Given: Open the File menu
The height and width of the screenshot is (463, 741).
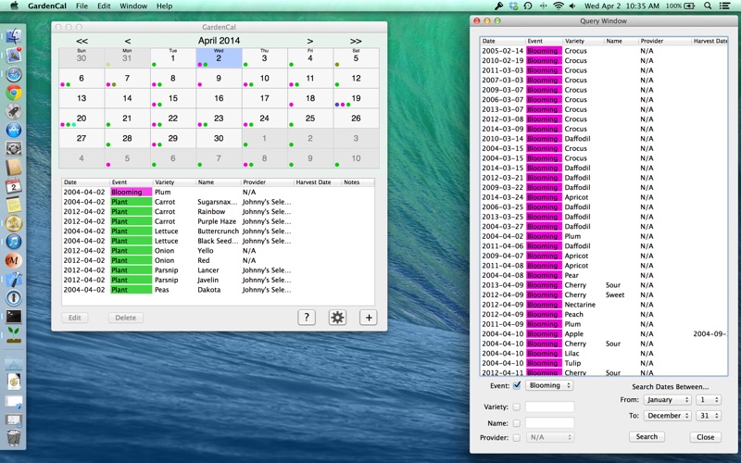Looking at the screenshot, I should (82, 6).
